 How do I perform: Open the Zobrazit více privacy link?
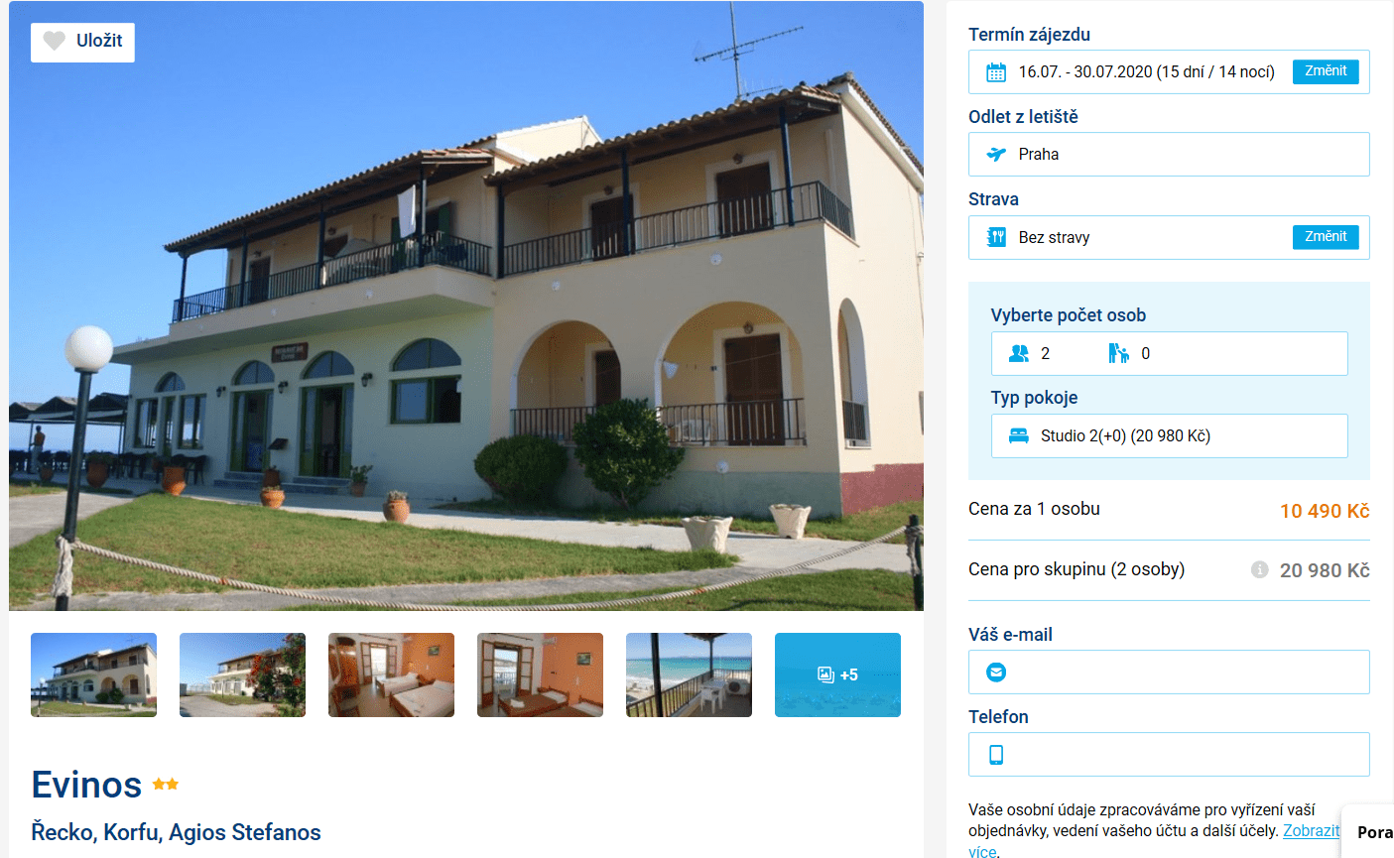(1311, 831)
